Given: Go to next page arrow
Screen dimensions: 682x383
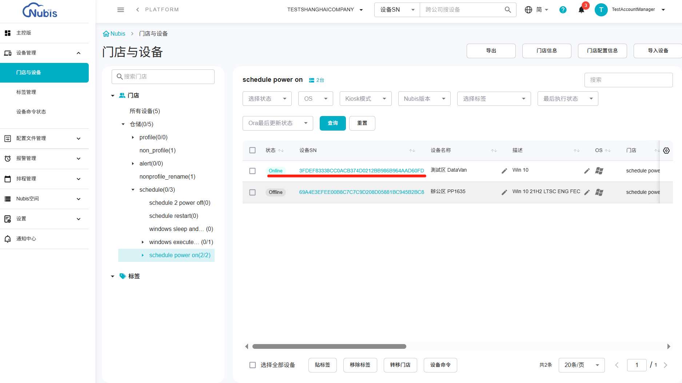Looking at the screenshot, I should [665, 365].
